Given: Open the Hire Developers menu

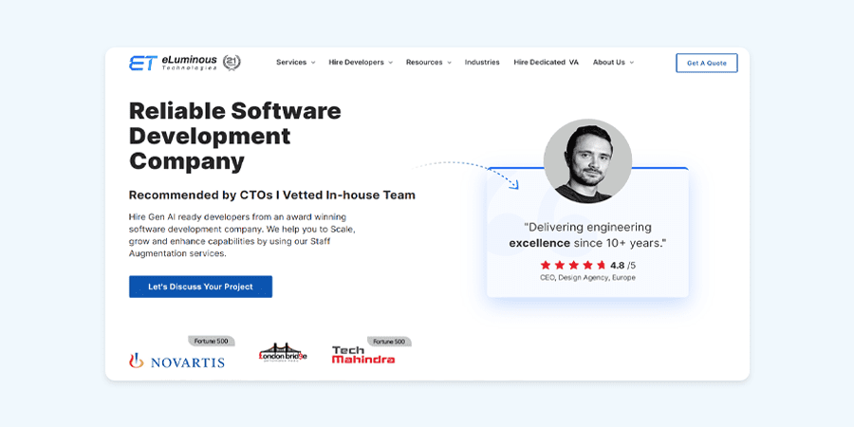Looking at the screenshot, I should [x=356, y=63].
